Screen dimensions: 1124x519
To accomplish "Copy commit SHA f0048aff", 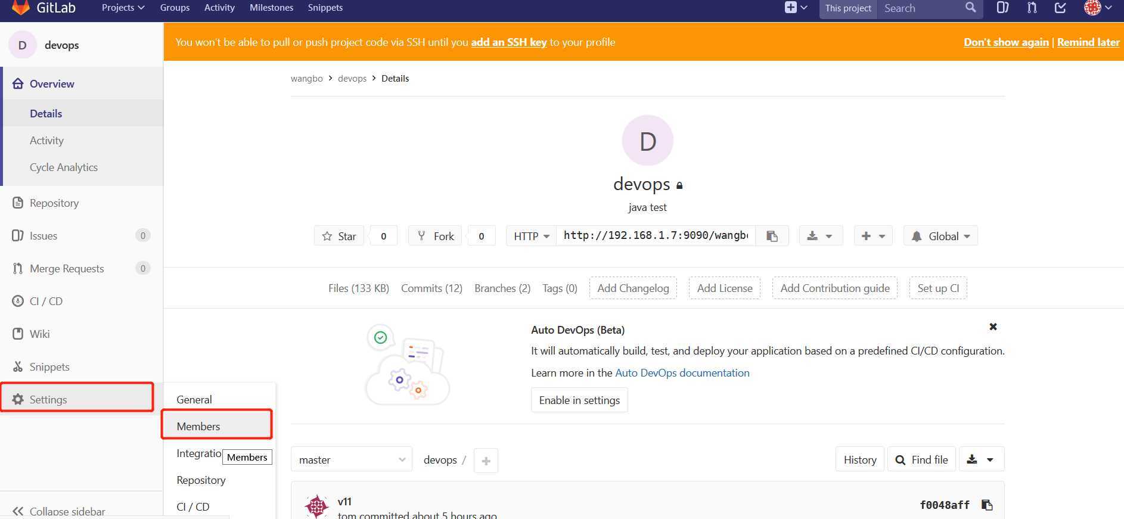I will click(987, 505).
